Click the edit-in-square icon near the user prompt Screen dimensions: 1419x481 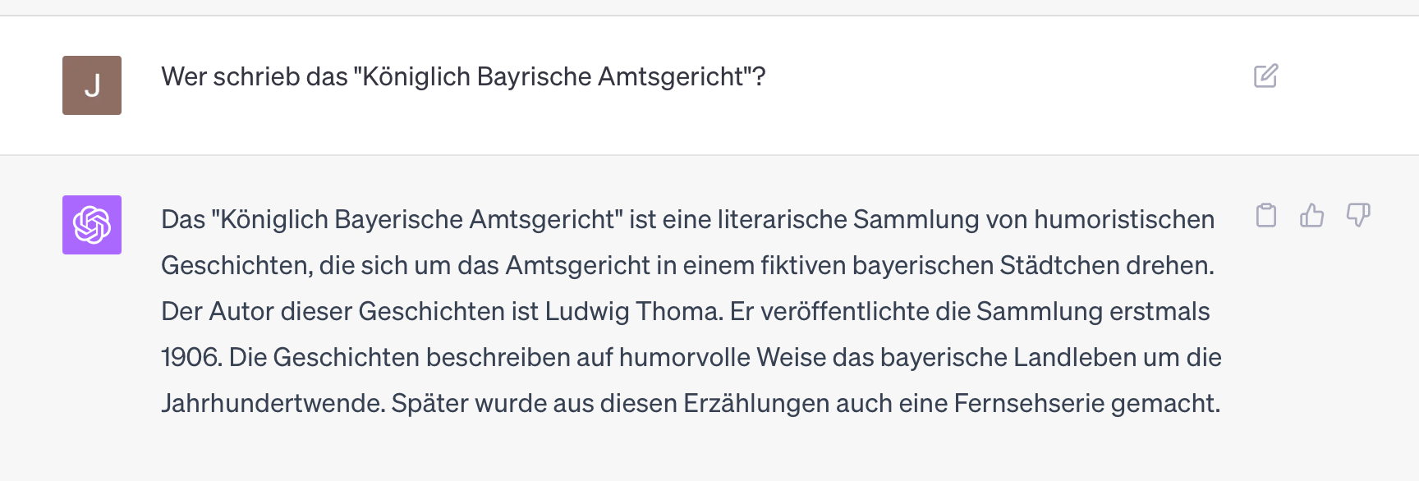pos(1266,76)
